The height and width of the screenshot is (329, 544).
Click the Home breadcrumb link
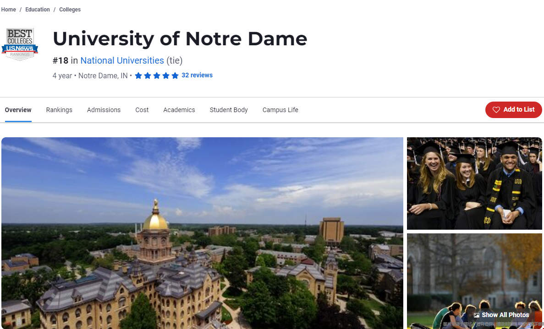coord(9,10)
